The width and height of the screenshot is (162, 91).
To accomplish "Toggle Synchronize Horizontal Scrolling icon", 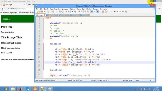I will [x=88, y=12].
